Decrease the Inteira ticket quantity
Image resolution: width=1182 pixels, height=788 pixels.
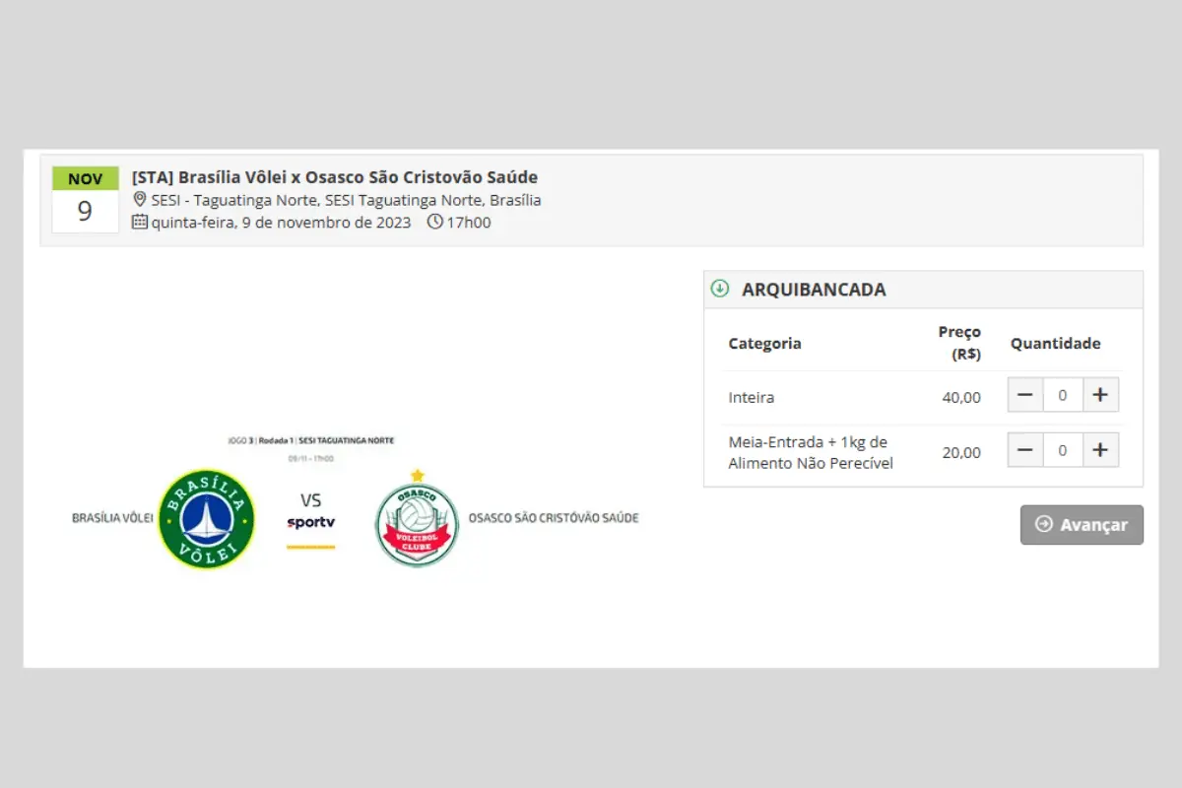tap(1025, 395)
